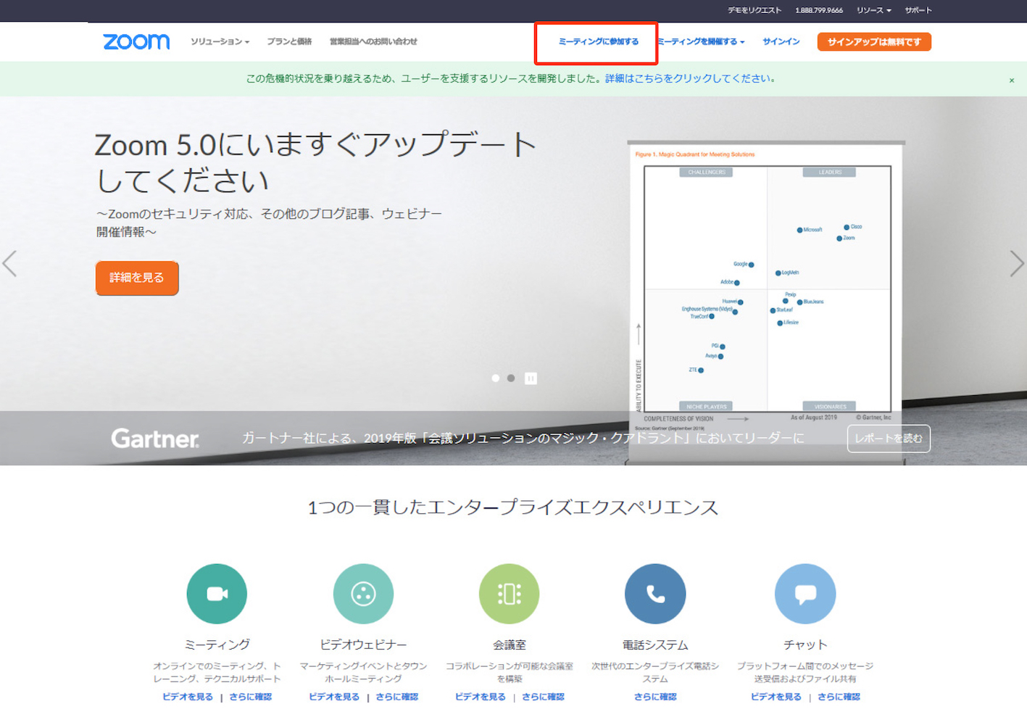The height and width of the screenshot is (725, 1027).
Task: Select the second carousel dot
Action: coord(511,378)
